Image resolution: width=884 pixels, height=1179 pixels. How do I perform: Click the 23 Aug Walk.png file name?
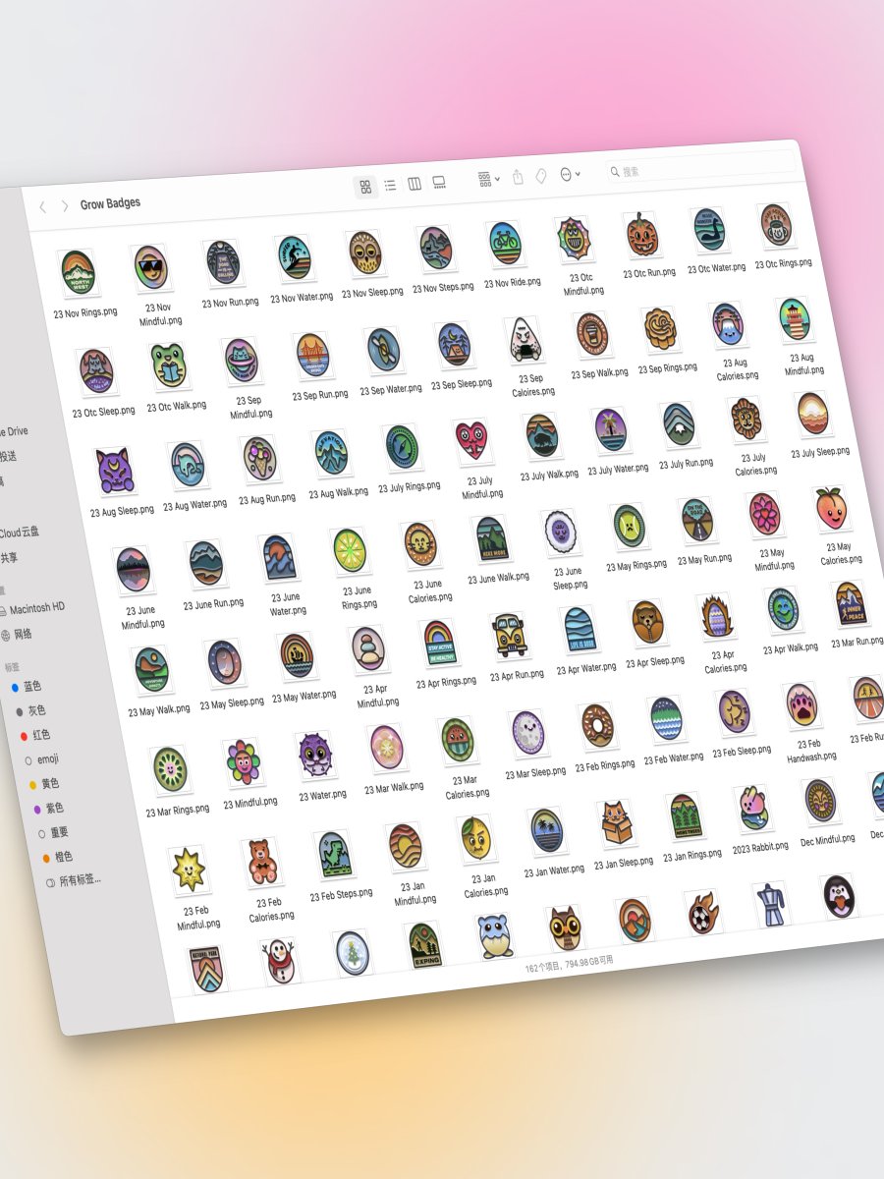(339, 492)
